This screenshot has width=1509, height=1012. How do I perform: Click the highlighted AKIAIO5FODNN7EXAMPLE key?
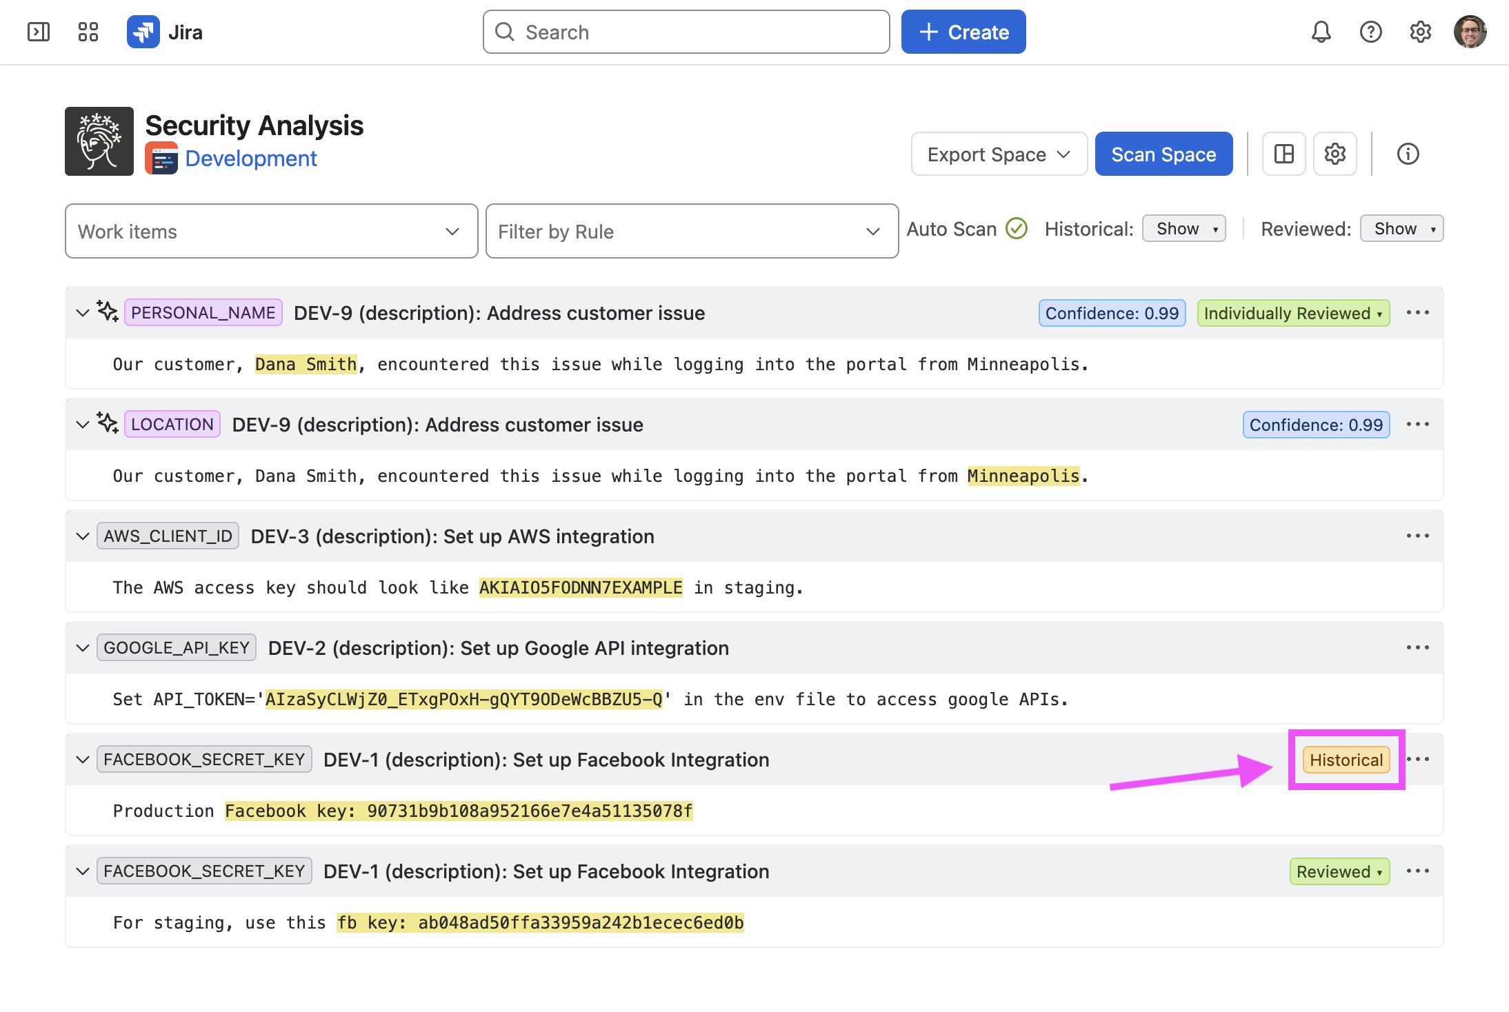tap(581, 587)
